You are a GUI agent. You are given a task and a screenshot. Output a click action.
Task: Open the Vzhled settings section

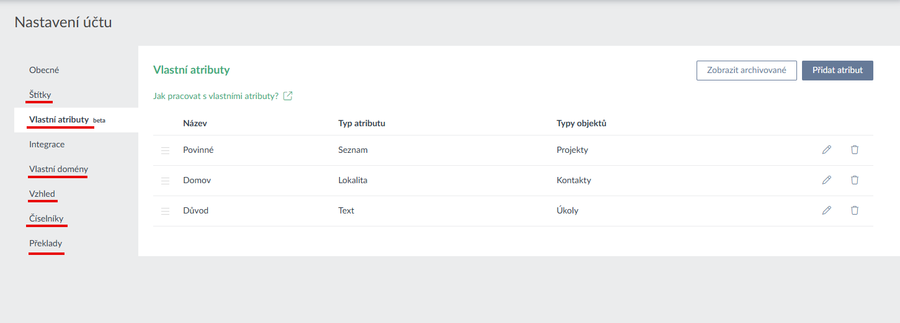(x=42, y=194)
